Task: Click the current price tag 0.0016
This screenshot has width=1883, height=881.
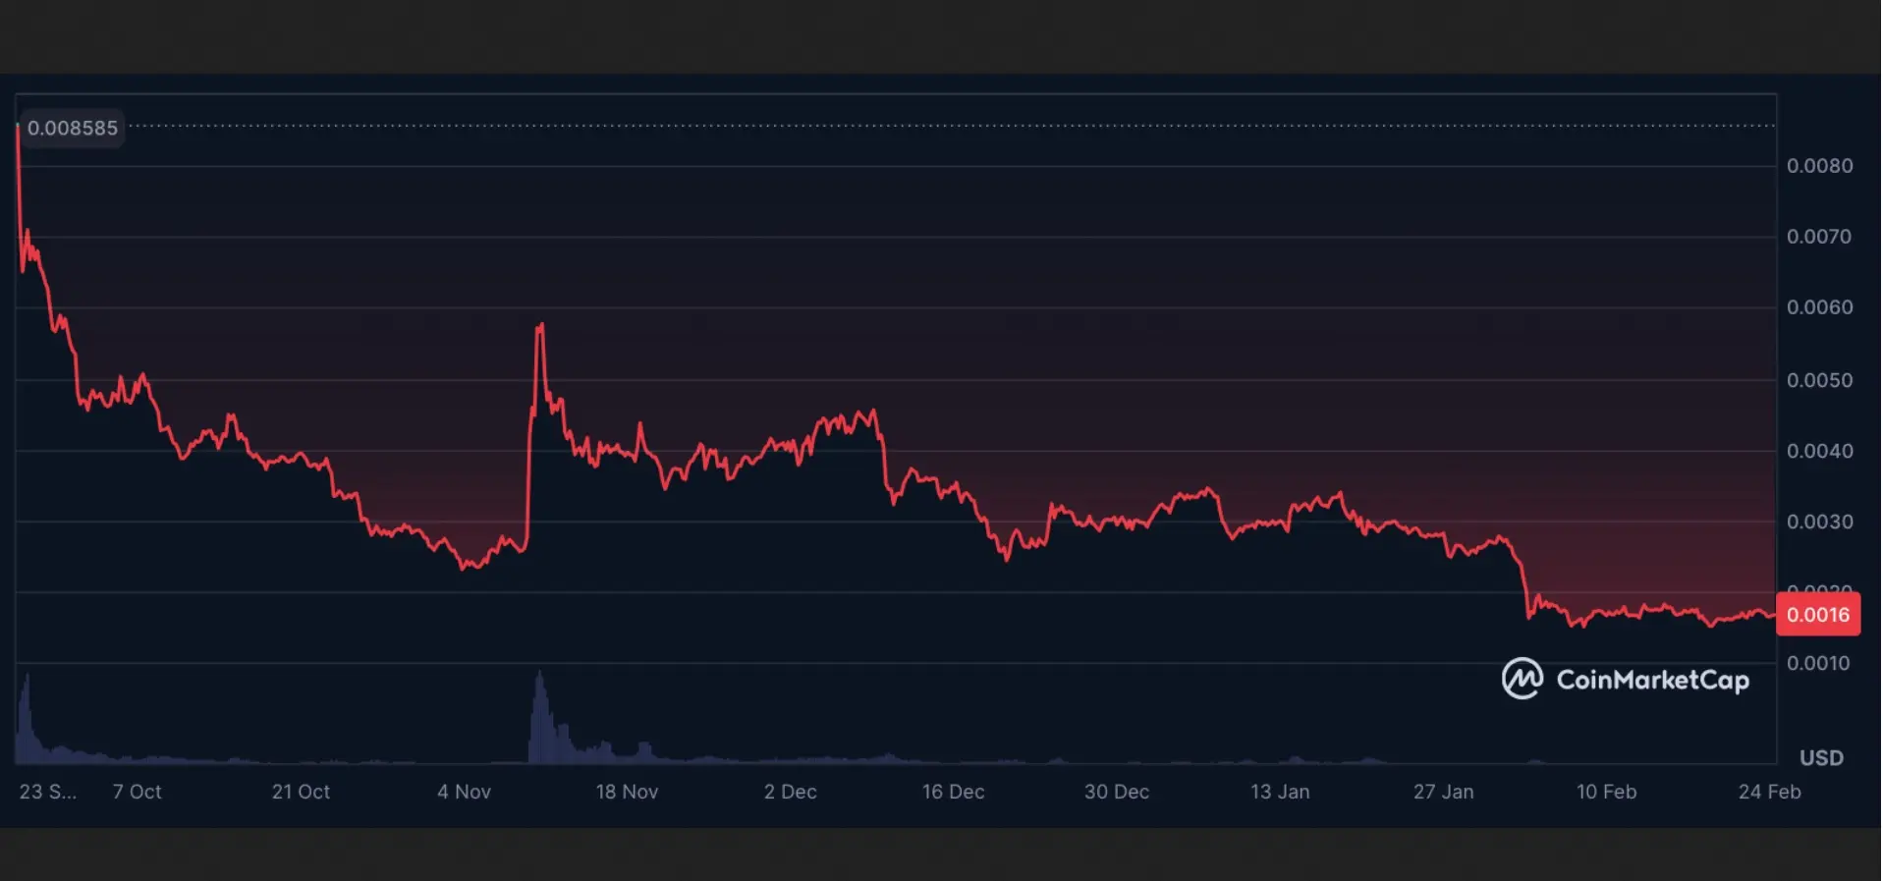Action: tap(1817, 615)
